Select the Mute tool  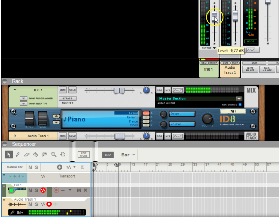click(45, 154)
